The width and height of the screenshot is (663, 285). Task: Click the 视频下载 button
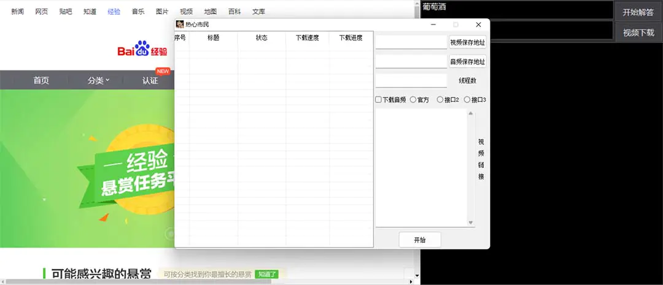click(638, 32)
